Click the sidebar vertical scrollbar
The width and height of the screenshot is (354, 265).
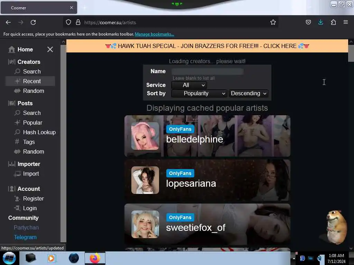[64, 143]
